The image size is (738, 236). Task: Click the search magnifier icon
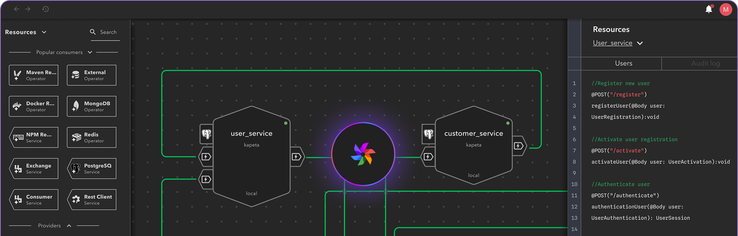point(93,32)
